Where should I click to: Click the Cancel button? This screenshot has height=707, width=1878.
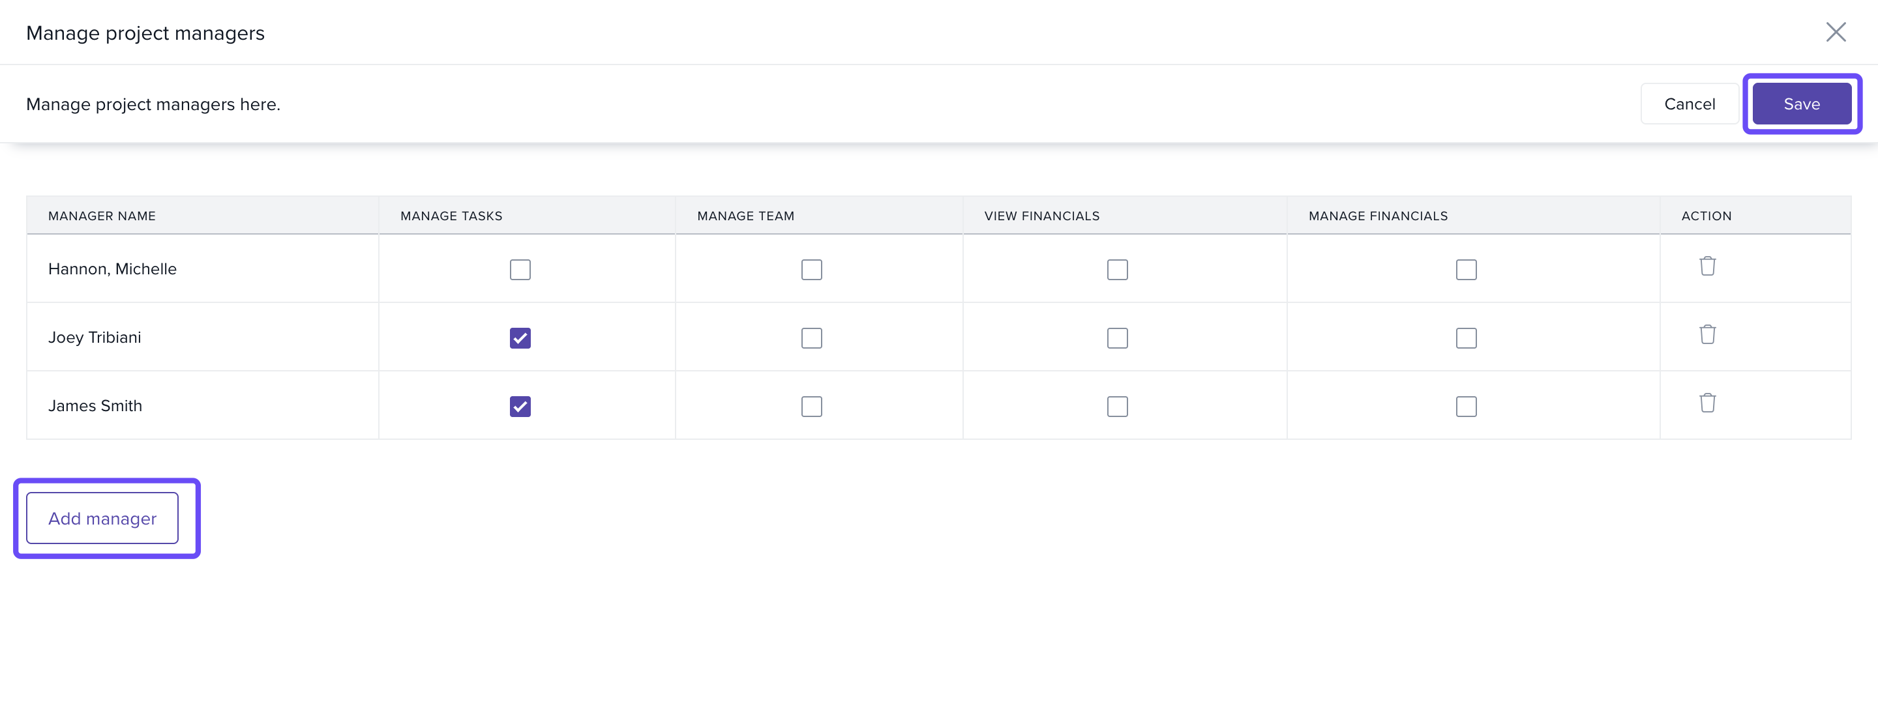pyautogui.click(x=1688, y=104)
